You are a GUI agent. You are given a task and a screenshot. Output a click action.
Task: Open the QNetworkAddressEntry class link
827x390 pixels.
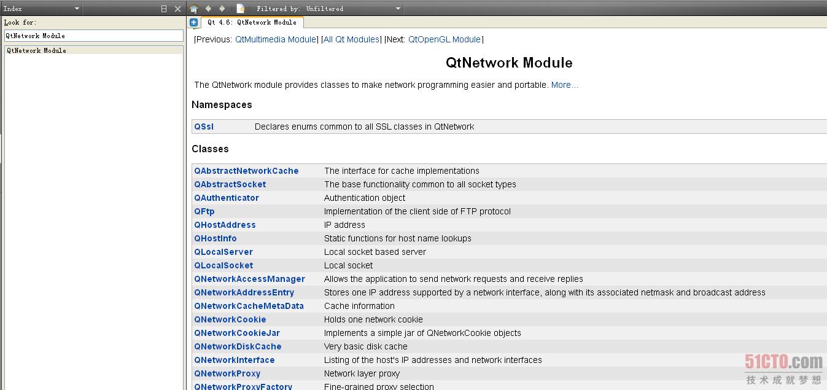pos(244,292)
